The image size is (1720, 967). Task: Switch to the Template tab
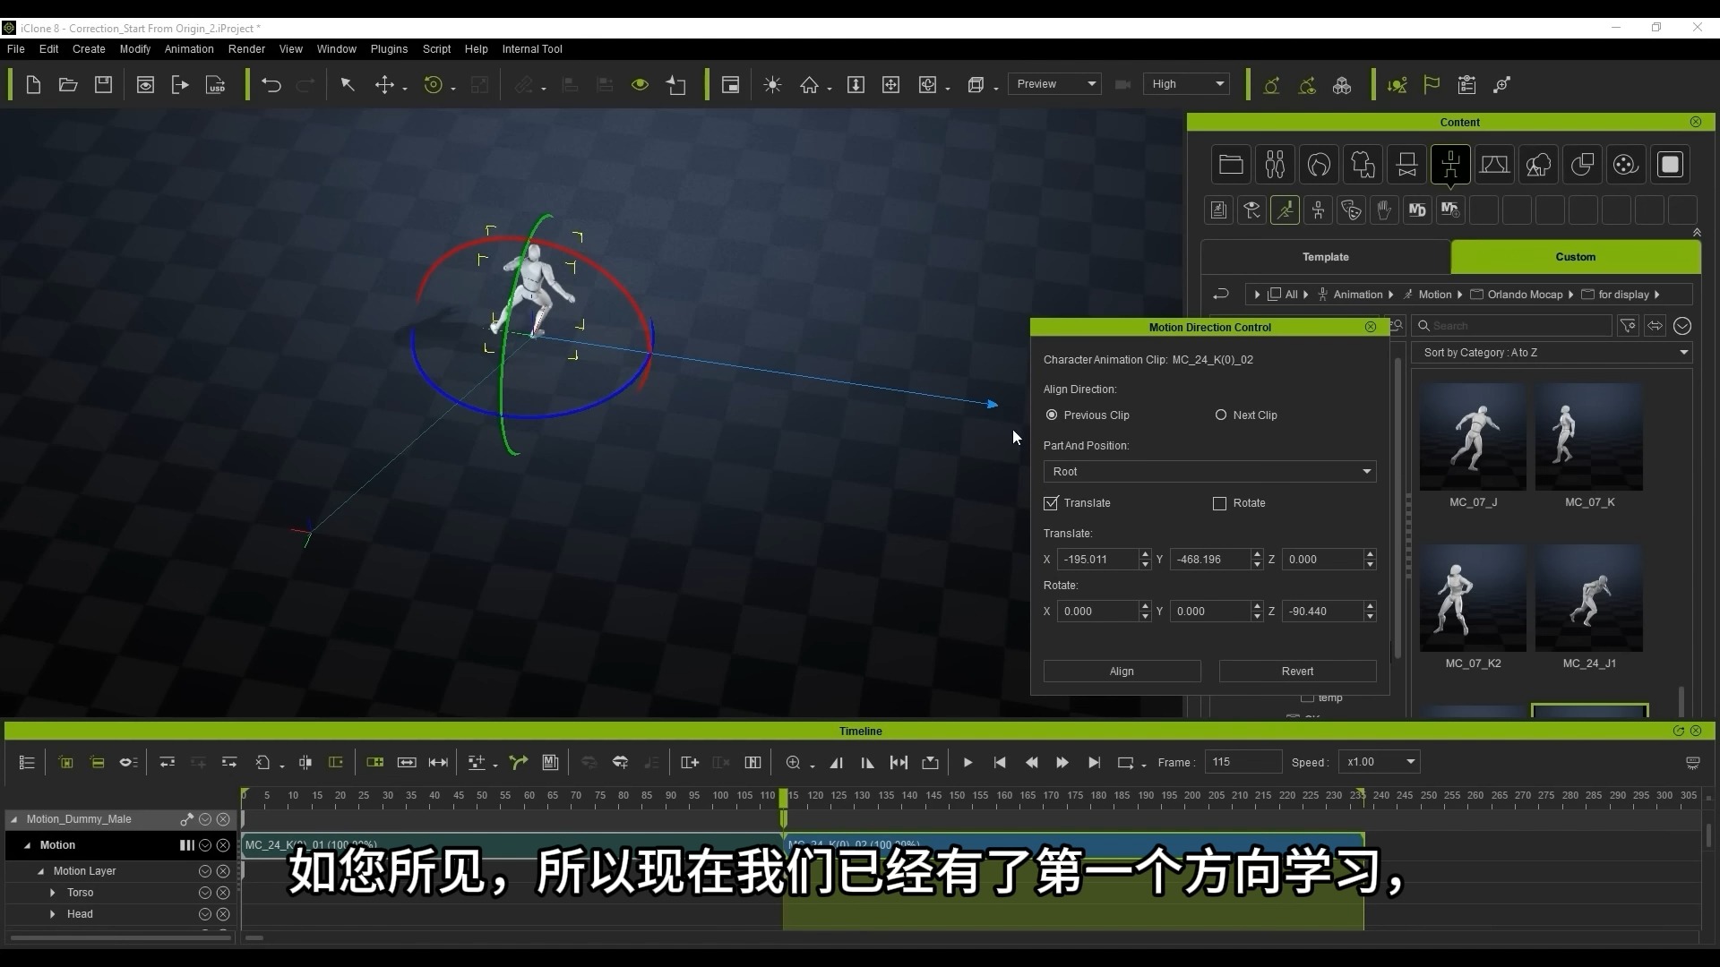pos(1324,257)
